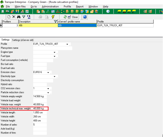
Task: Click the grid cell EUR_TLN_TRUCK_40T
Action: coord(125,25)
